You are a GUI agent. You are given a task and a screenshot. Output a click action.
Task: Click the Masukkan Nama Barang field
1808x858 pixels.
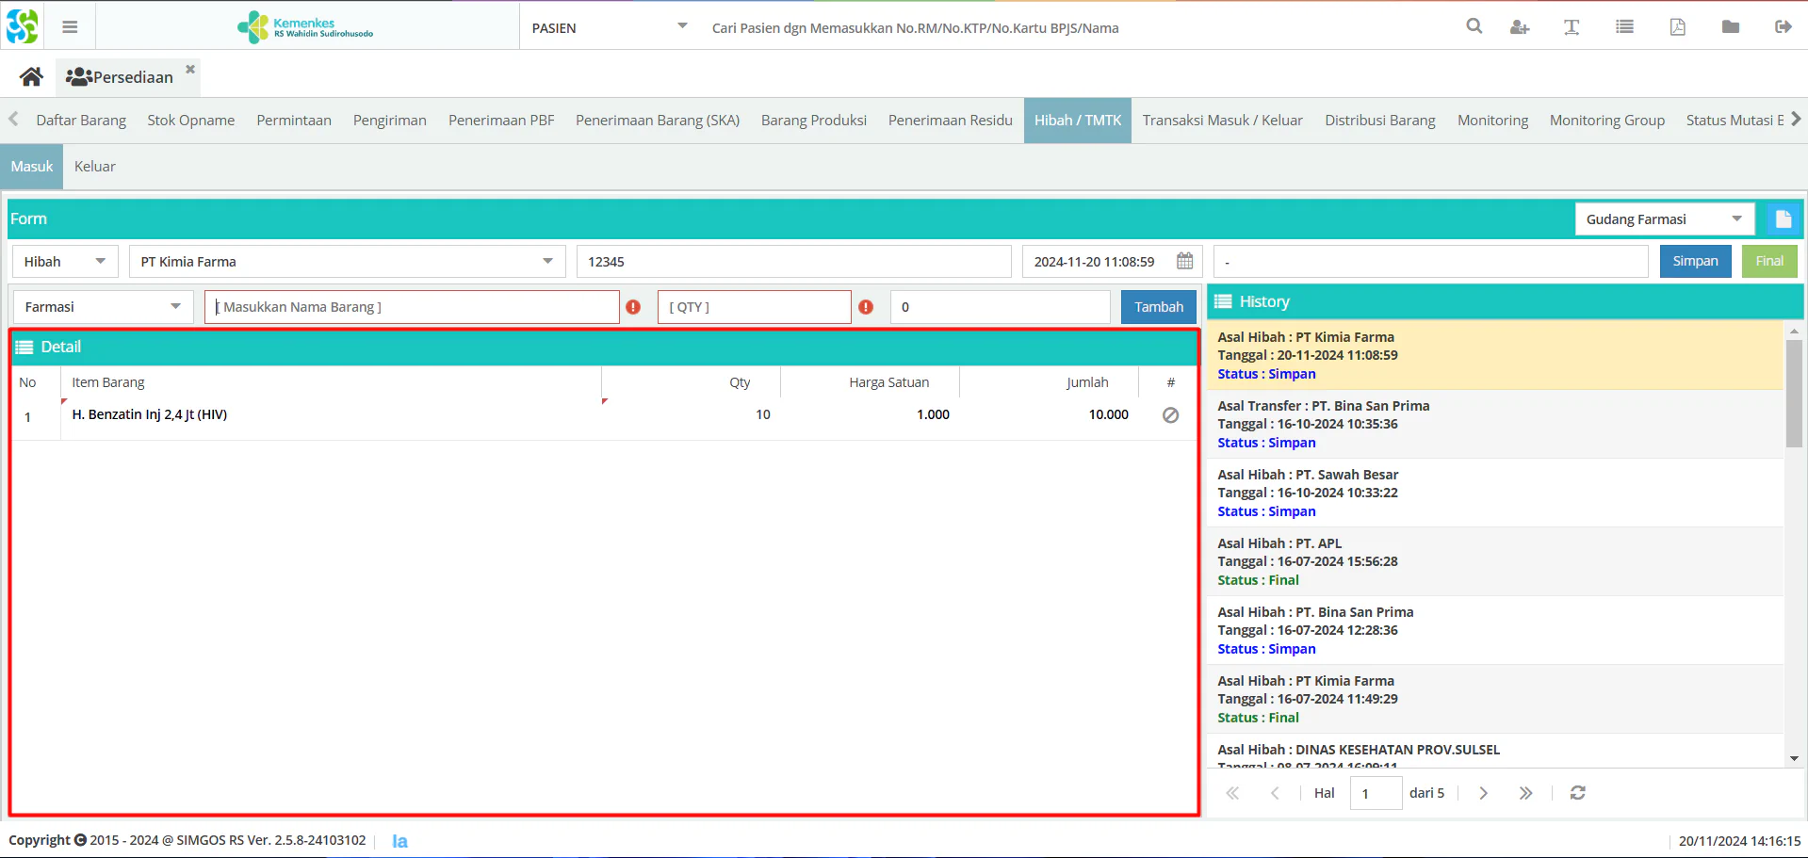(x=412, y=307)
